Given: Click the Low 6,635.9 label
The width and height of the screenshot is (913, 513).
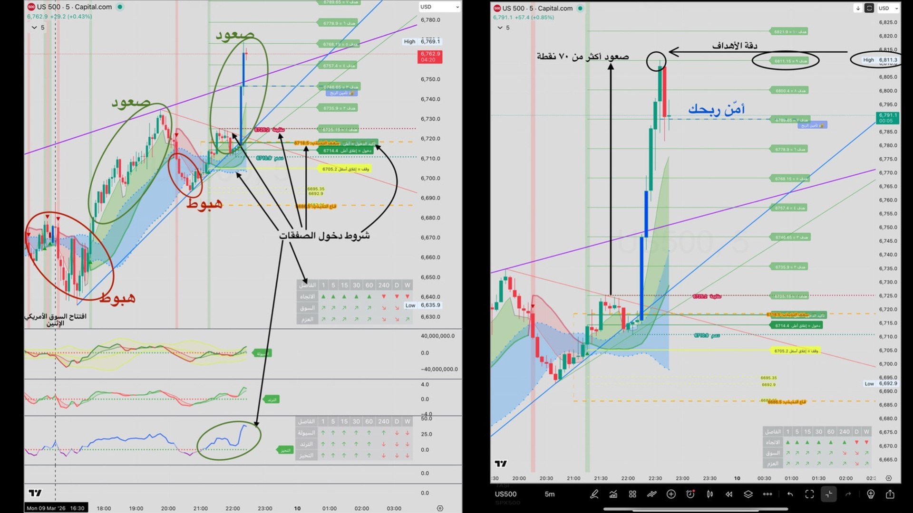Looking at the screenshot, I should pos(423,305).
